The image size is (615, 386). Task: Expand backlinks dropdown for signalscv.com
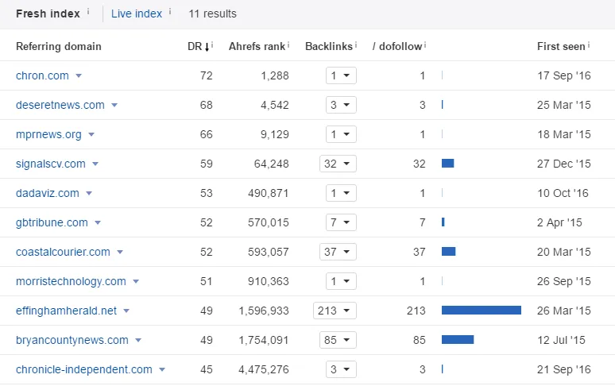point(338,164)
